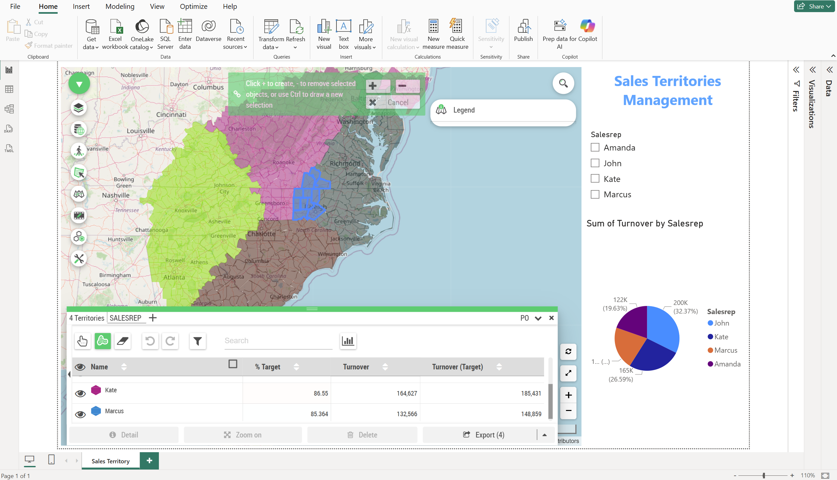
Task: Tick the Marcus salesrep checkbox
Action: click(595, 194)
